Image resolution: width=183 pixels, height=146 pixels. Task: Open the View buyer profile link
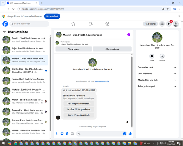click(x=102, y=81)
